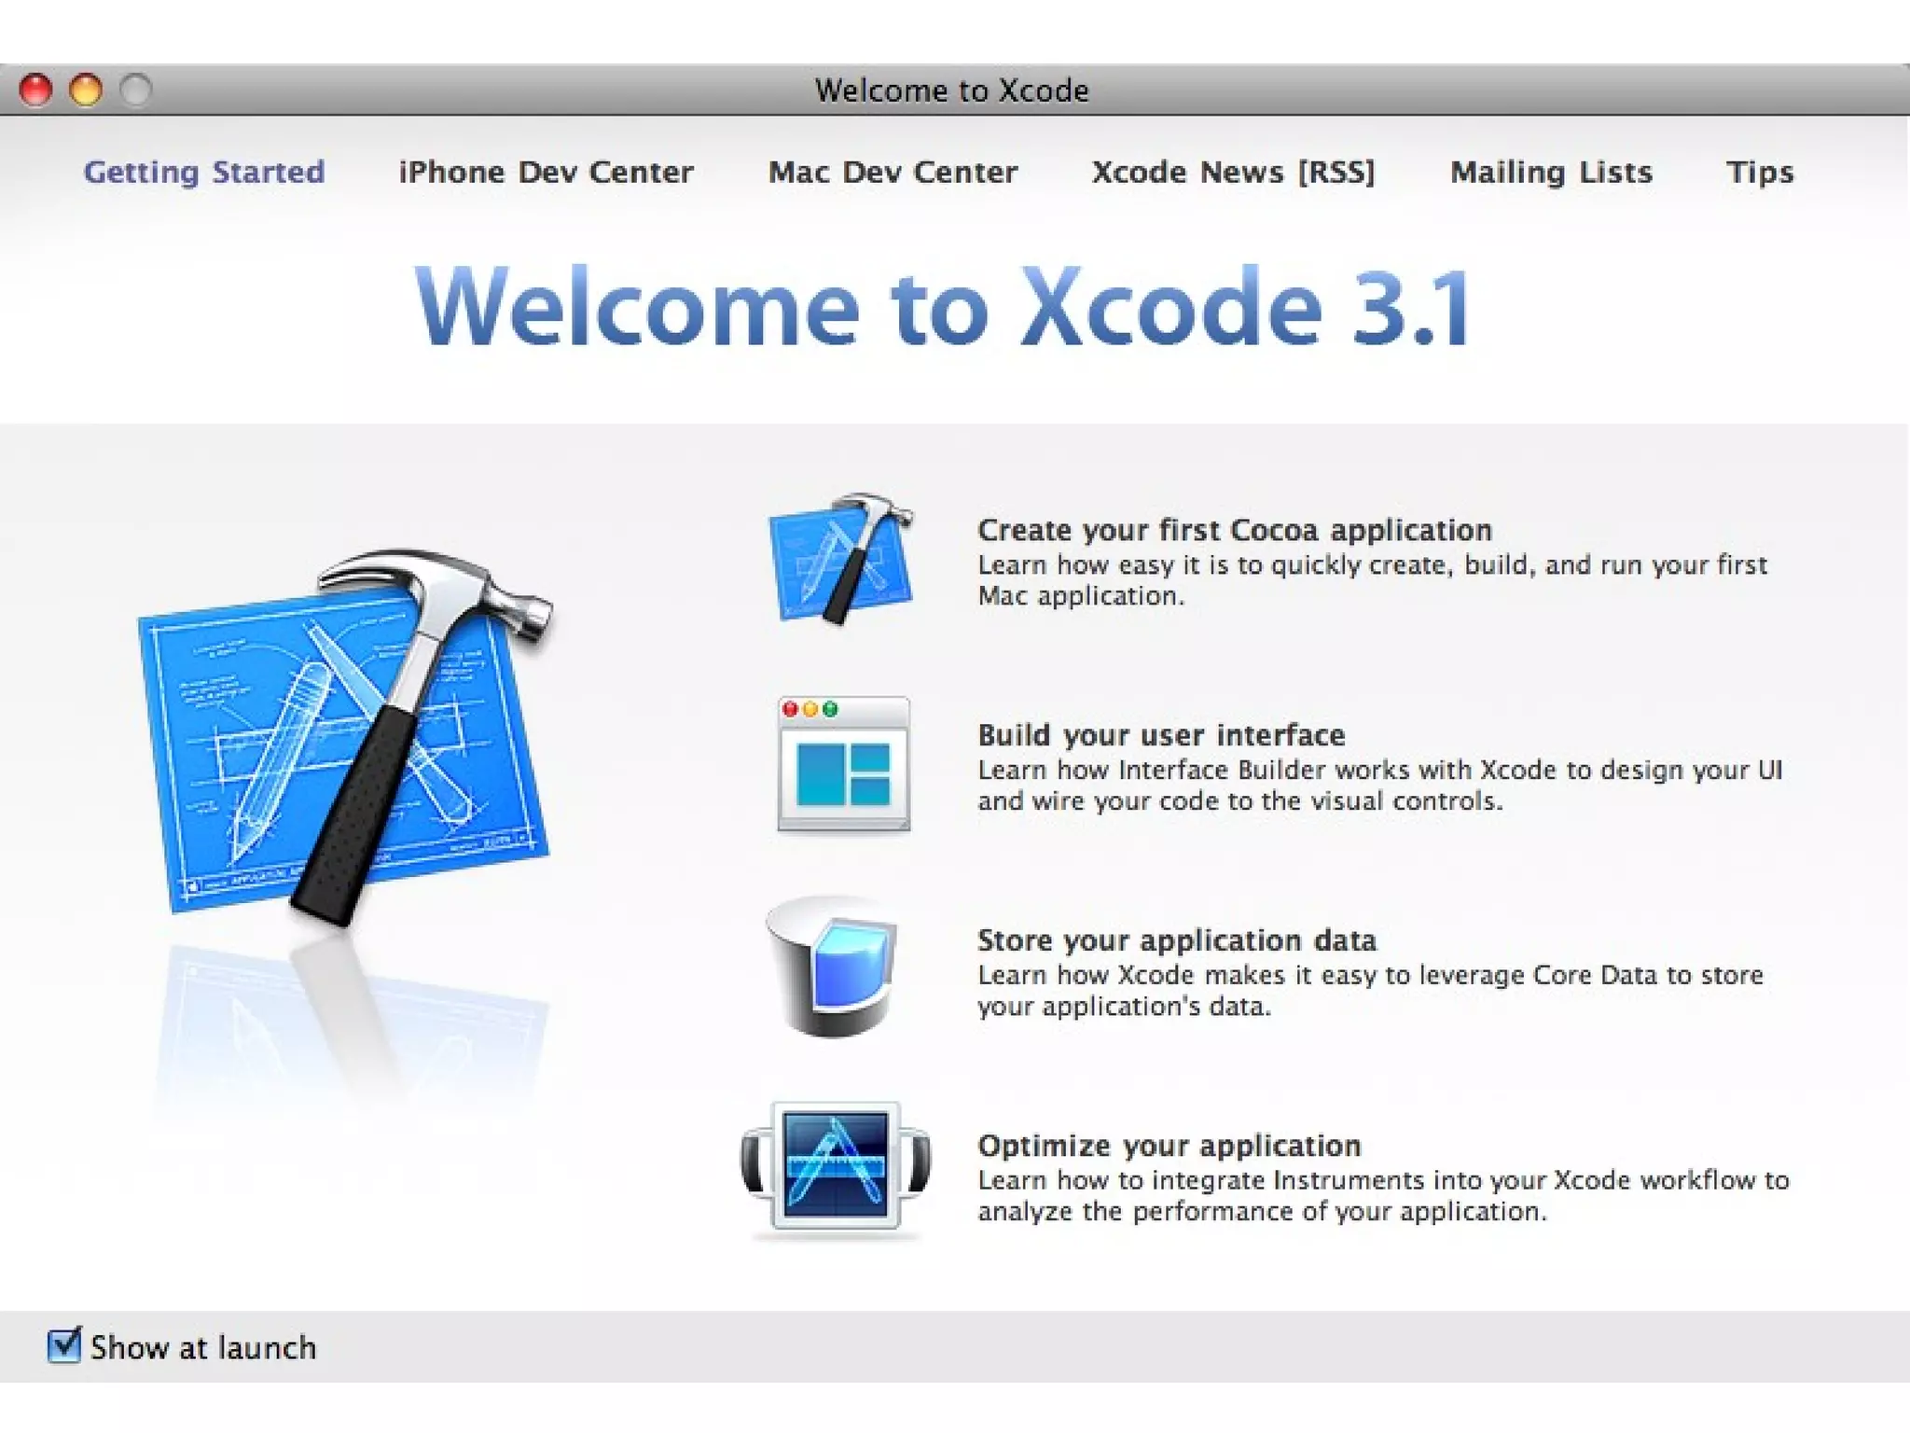This screenshot has width=1910, height=1433.
Task: Click the red close window button
Action: click(36, 90)
